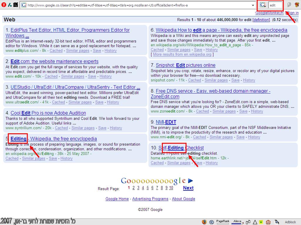
Task: Go to result page 5
Action: 148,188
